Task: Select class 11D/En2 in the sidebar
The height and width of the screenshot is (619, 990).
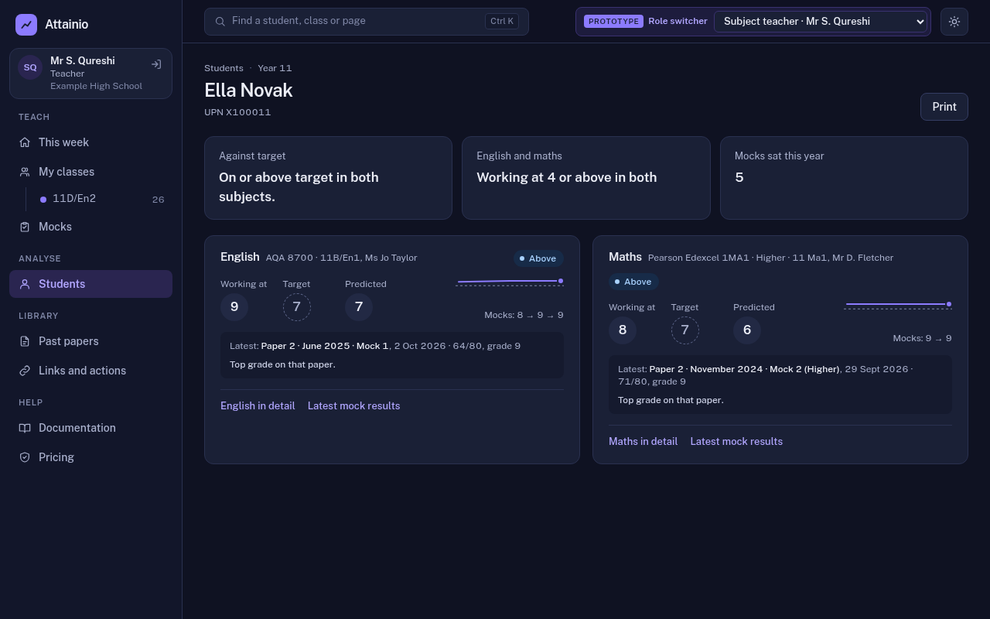Action: (101, 199)
